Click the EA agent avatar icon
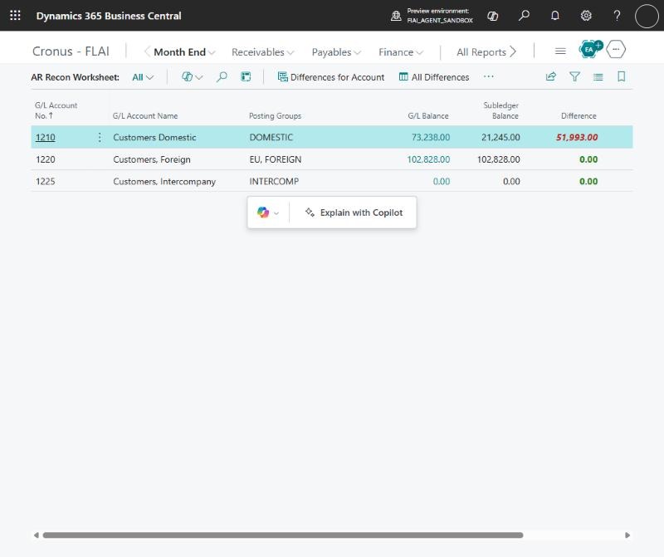 coord(590,50)
